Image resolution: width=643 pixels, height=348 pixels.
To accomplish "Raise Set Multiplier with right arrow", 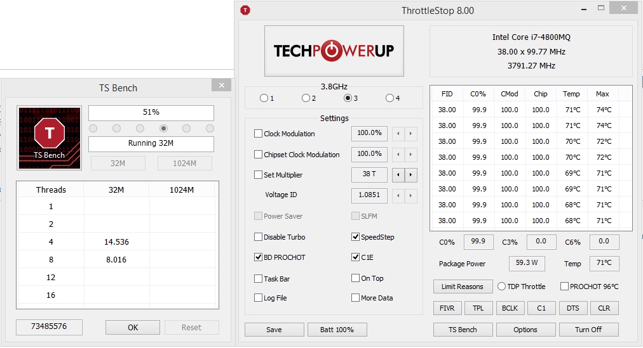I will click(x=410, y=175).
